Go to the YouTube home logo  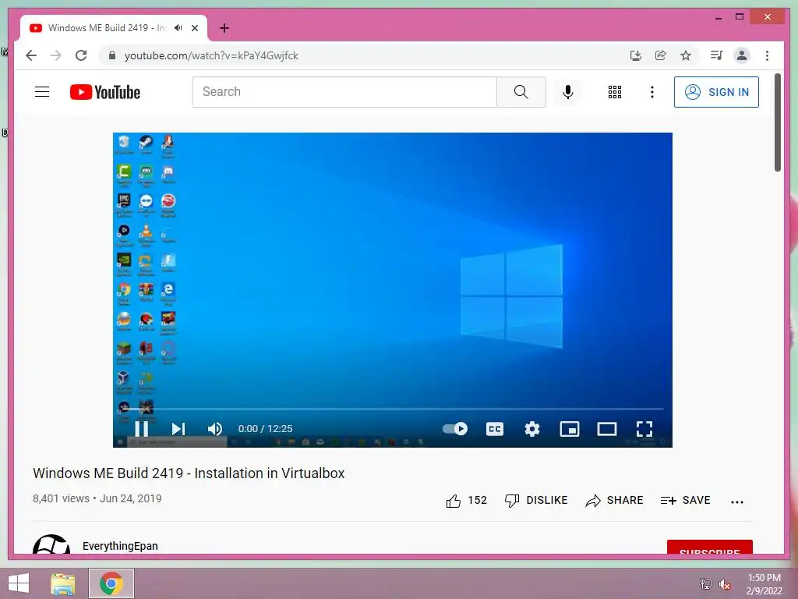point(105,92)
